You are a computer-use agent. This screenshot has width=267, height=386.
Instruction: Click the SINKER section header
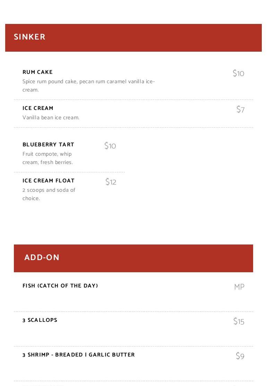click(30, 37)
